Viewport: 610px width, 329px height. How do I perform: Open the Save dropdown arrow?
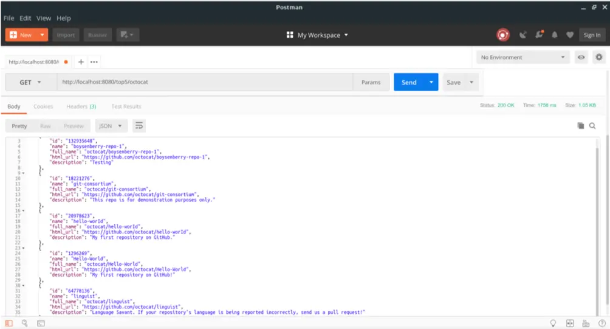pos(471,82)
